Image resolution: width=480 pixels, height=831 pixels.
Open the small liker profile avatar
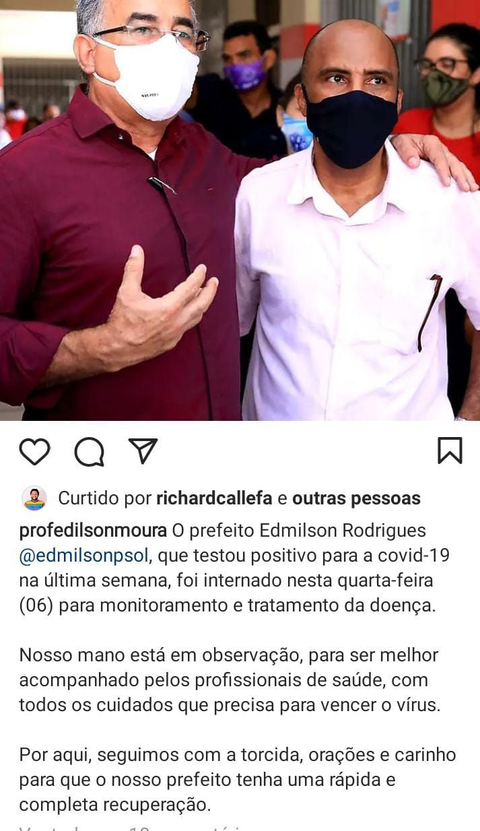[34, 498]
